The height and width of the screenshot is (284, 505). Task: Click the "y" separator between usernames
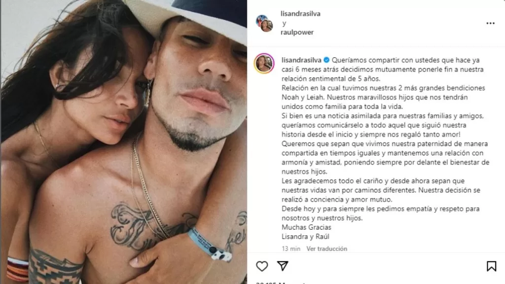(x=284, y=23)
